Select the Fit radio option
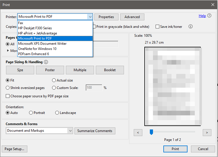The height and width of the screenshot is (157, 218). pyautogui.click(x=8, y=80)
